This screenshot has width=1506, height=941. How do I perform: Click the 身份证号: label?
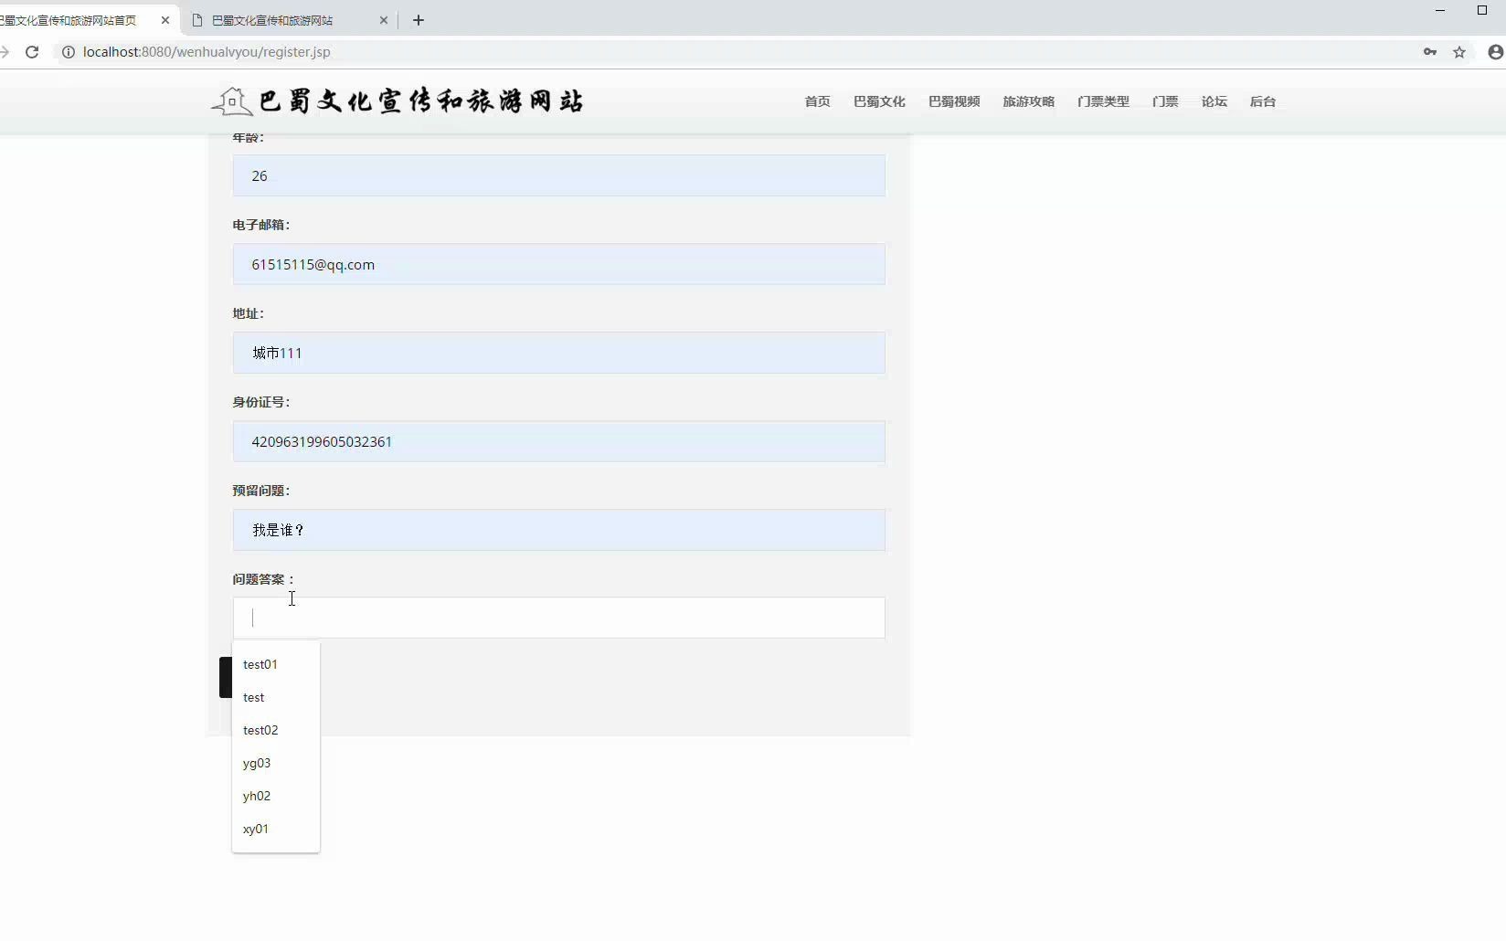pos(261,402)
